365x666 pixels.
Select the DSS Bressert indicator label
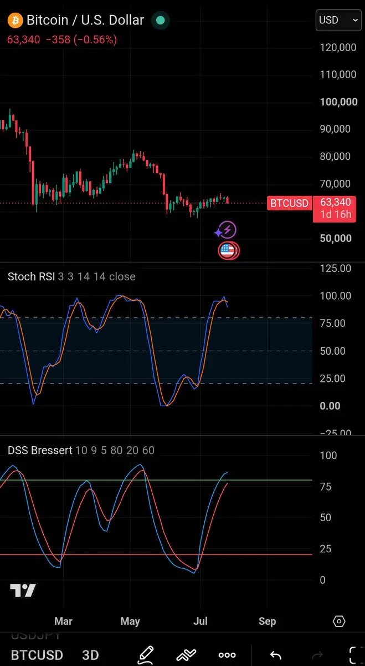coord(40,450)
